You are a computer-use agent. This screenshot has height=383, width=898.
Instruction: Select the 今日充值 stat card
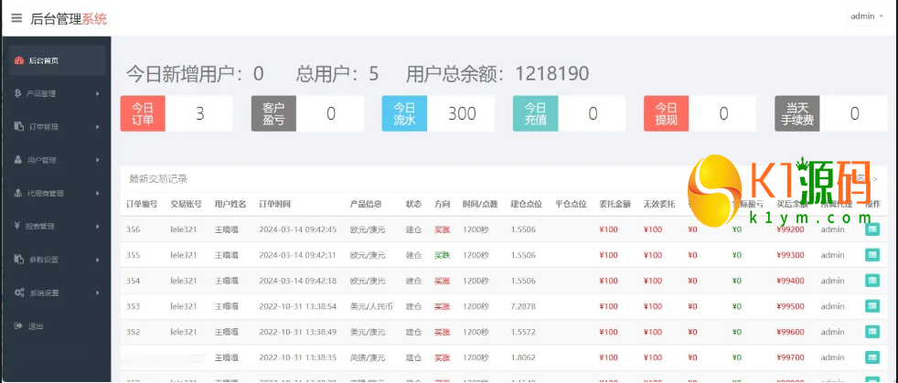coord(570,113)
